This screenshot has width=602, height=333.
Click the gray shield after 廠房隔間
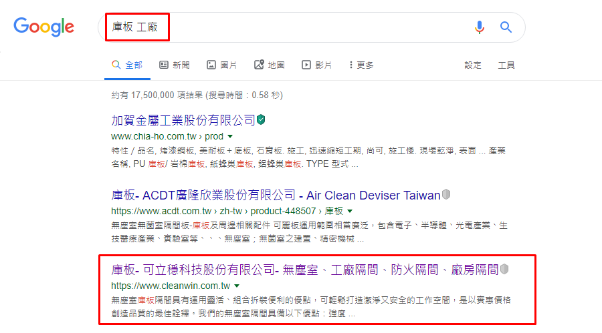(x=504, y=269)
